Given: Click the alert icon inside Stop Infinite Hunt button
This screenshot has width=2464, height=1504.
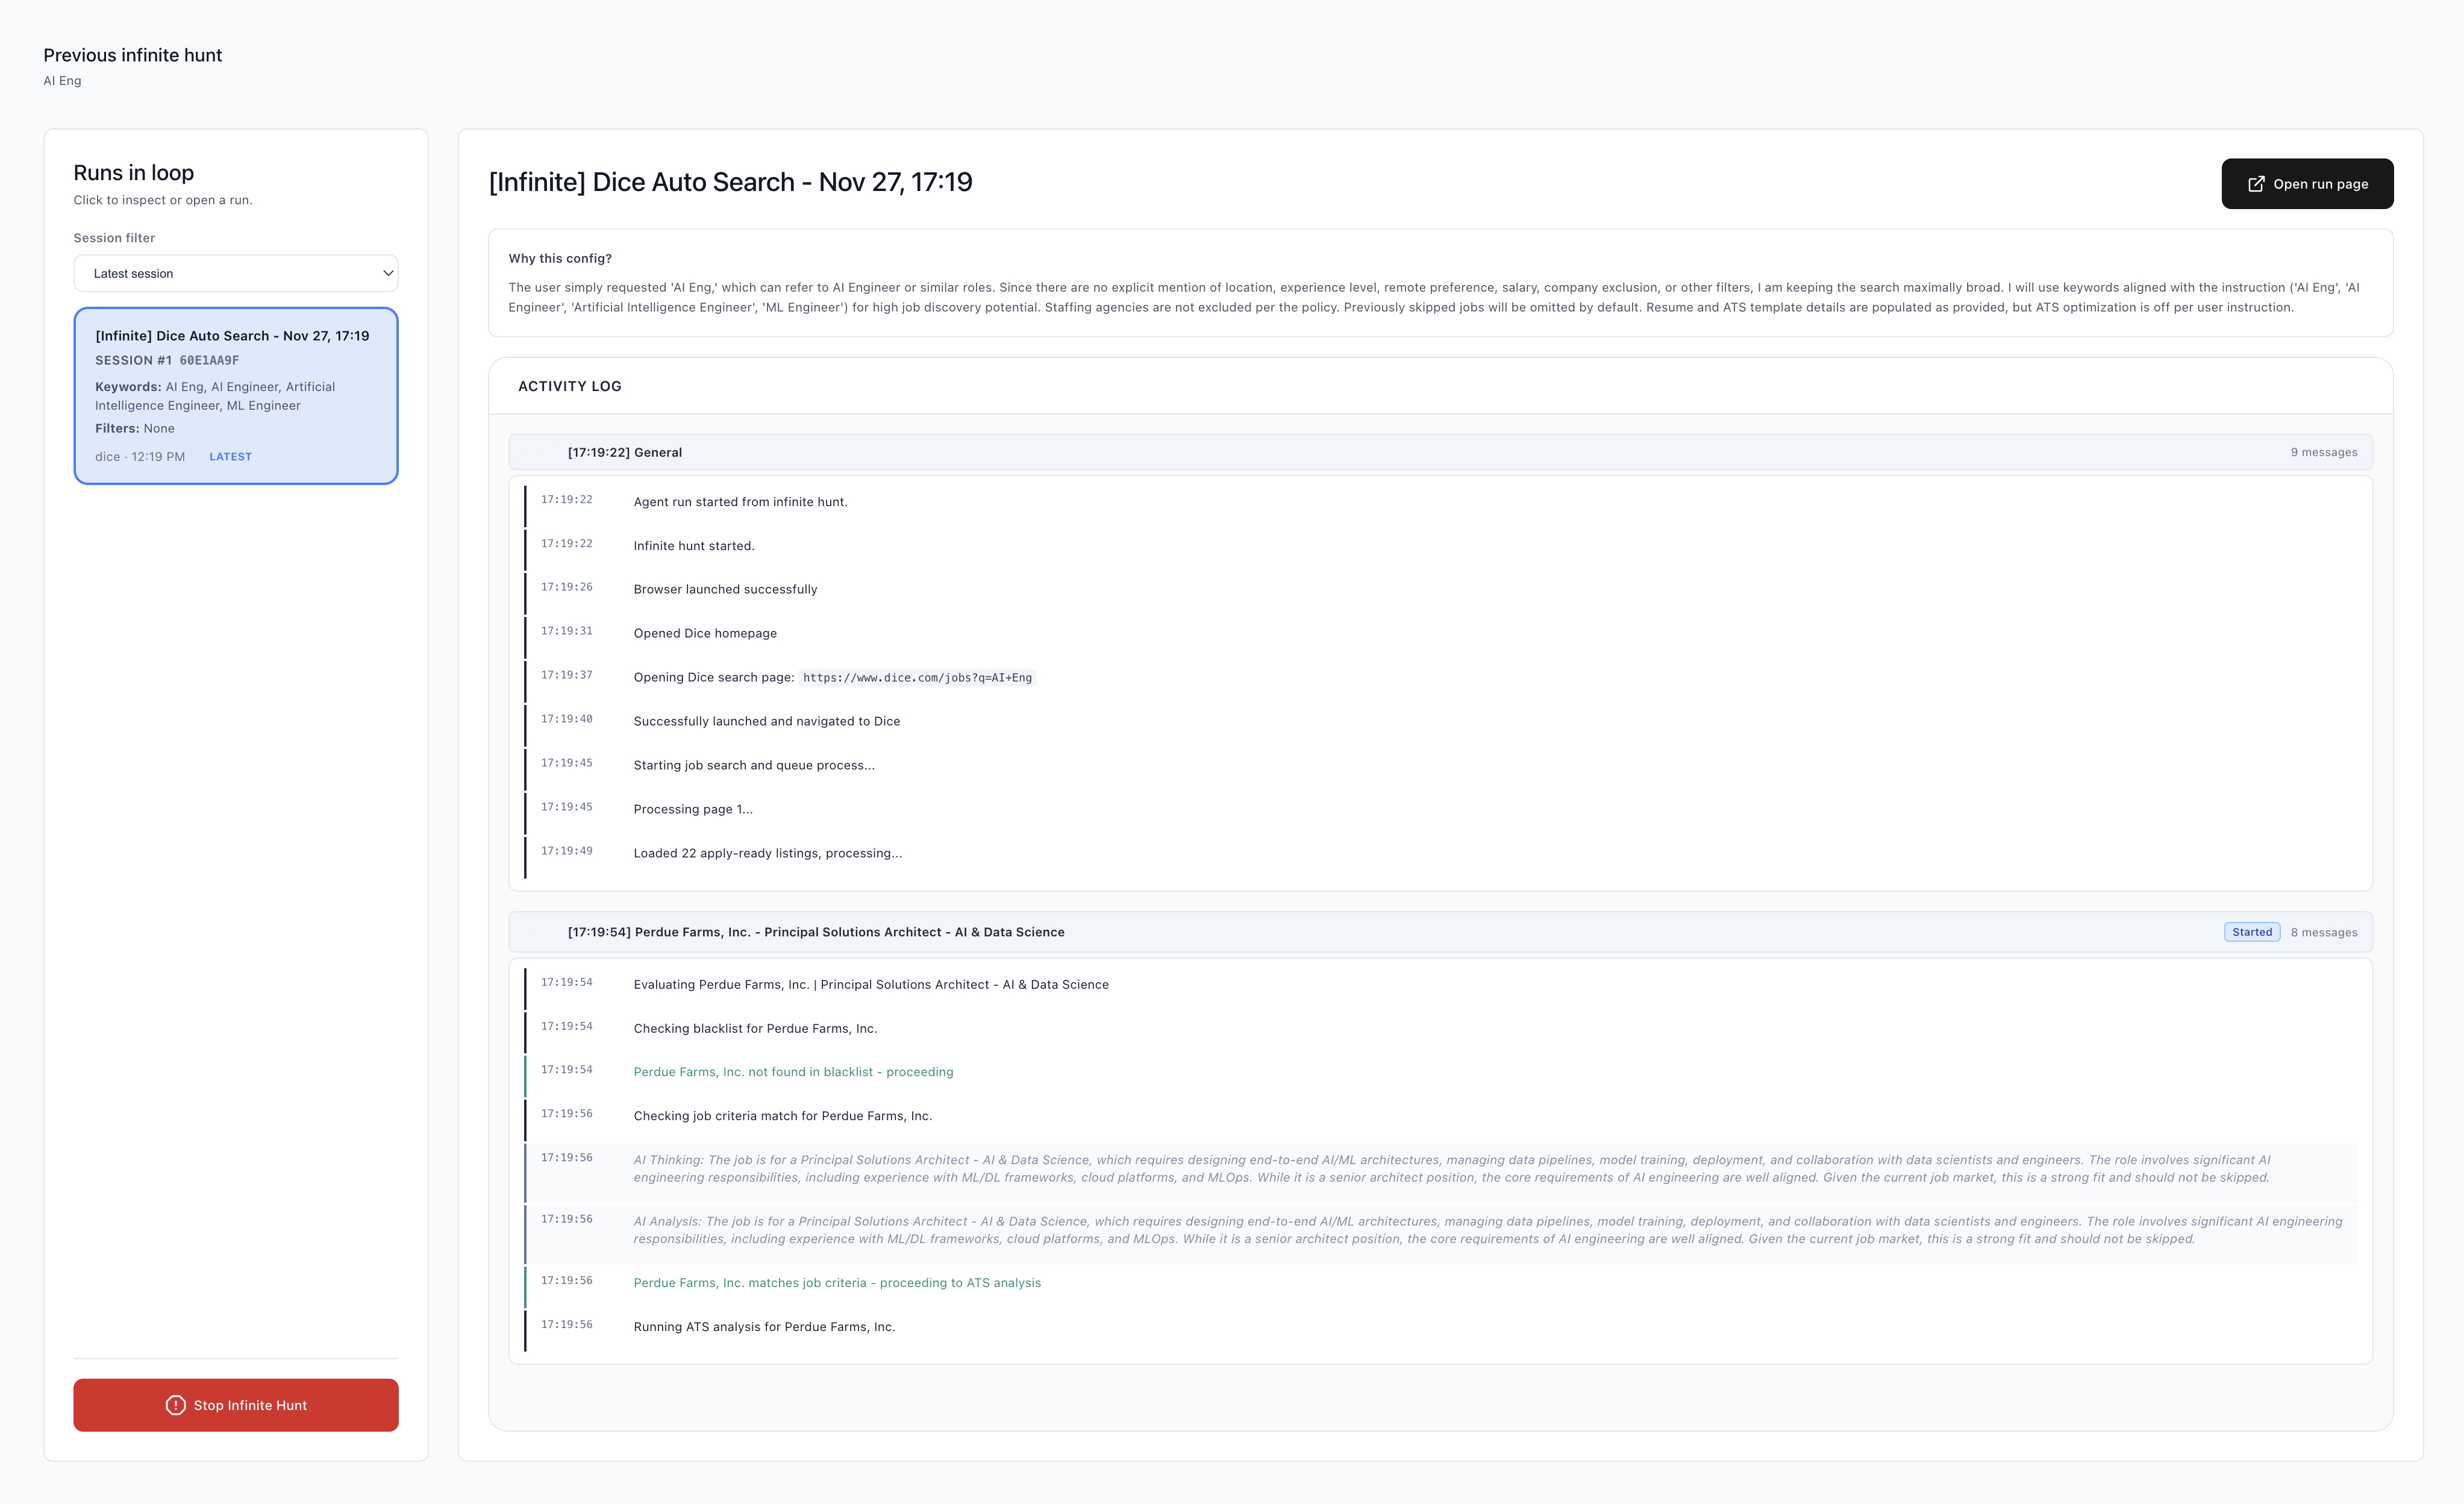Looking at the screenshot, I should click(x=177, y=1404).
